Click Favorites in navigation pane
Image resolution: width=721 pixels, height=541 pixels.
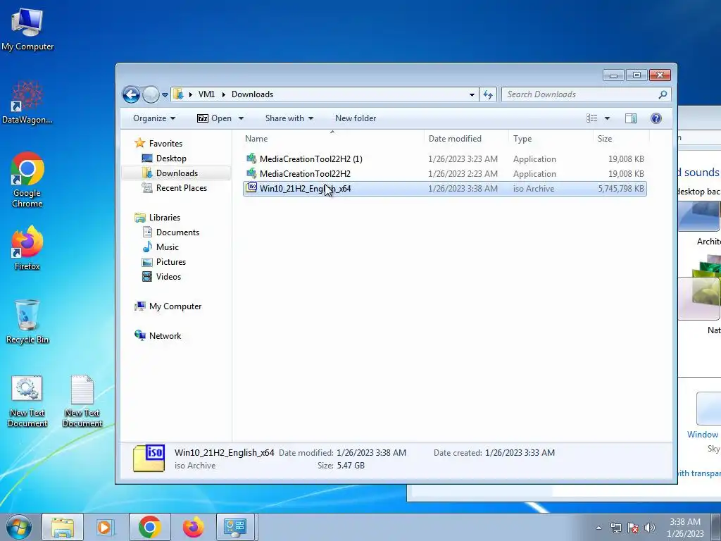click(x=165, y=144)
